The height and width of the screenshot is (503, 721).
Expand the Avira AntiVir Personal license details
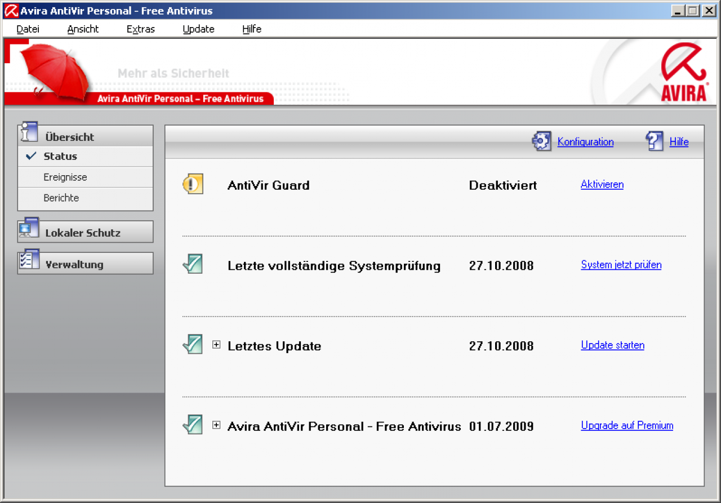coord(216,425)
